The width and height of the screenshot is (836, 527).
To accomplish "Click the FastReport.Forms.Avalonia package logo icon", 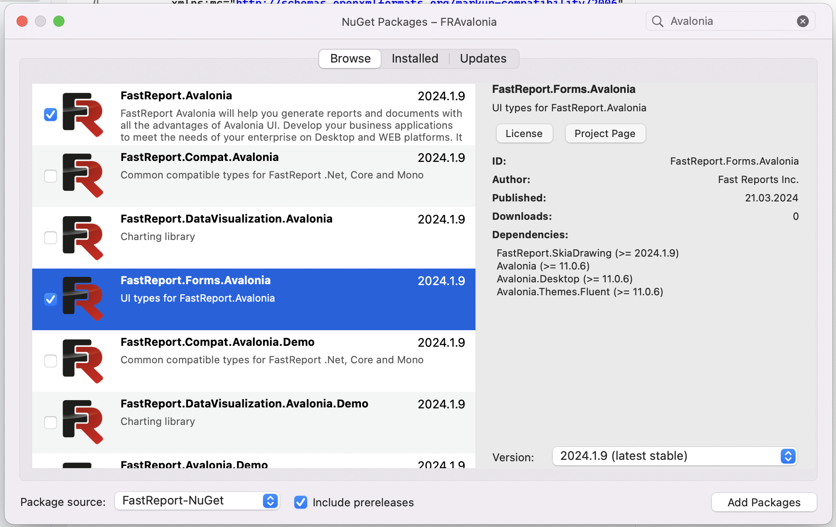I will point(83,299).
